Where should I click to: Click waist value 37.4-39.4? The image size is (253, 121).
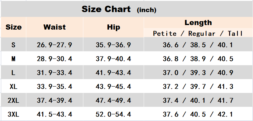point(55,100)
